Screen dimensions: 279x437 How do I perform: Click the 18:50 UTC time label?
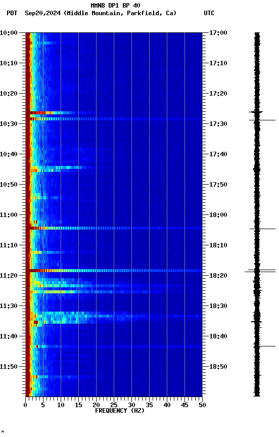click(218, 367)
